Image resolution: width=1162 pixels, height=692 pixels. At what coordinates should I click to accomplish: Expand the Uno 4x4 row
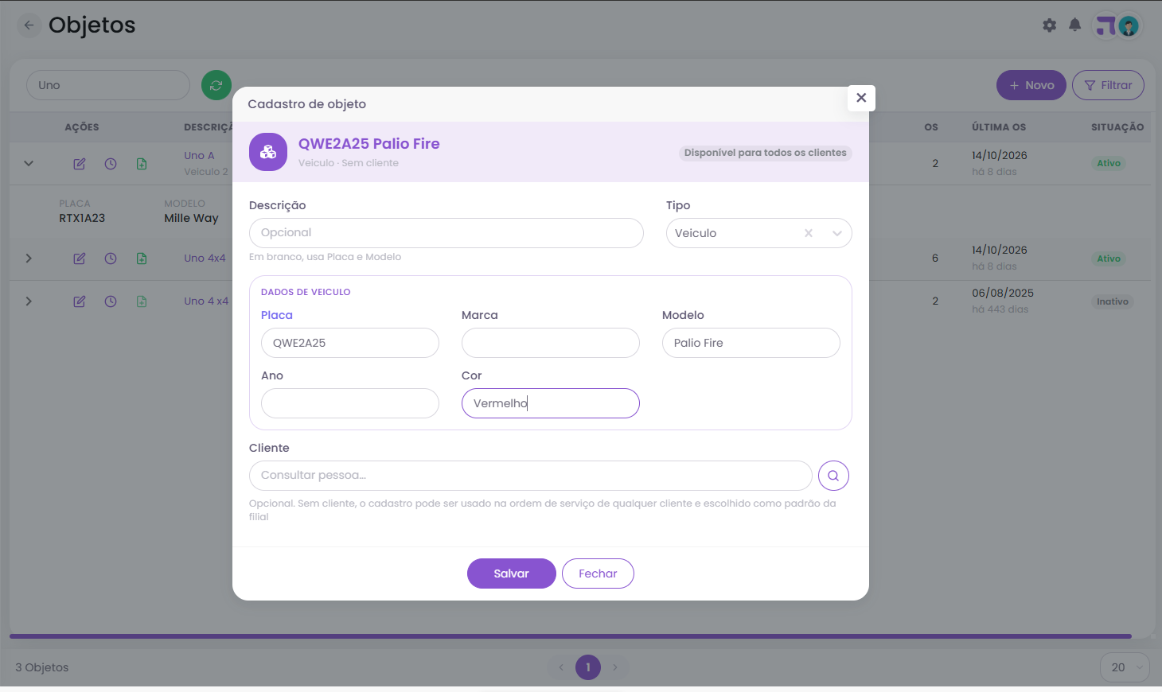[x=29, y=259]
